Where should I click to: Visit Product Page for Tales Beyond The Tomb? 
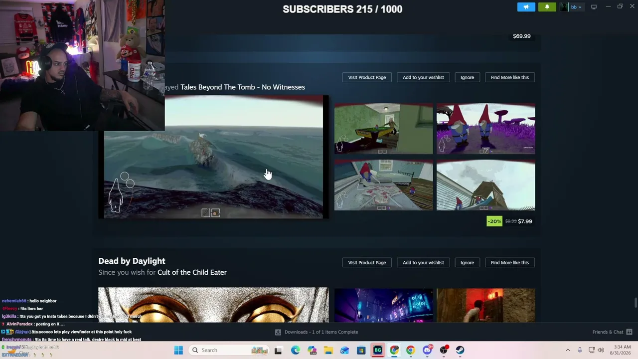[367, 77]
